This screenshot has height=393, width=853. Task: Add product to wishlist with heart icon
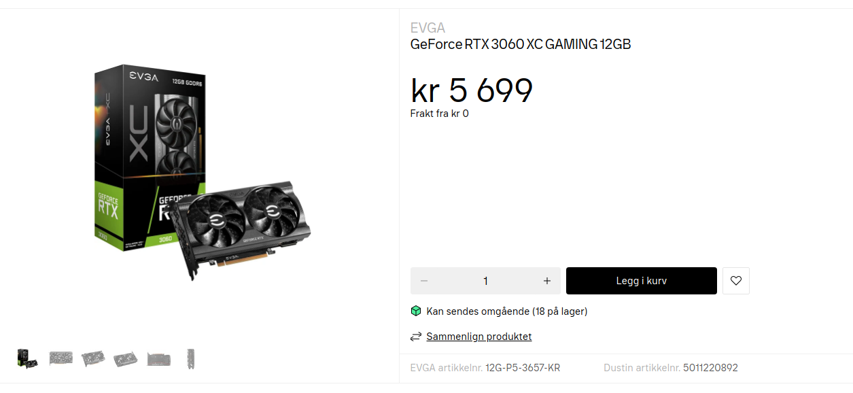(735, 281)
